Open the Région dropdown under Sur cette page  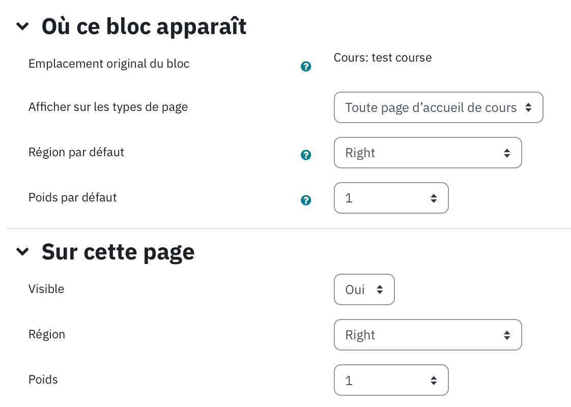tap(428, 335)
